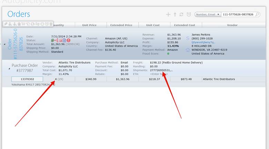Image resolution: width=269 pixels, height=149 pixels.
Task: Click the customer name James Perkins
Action: tap(201, 35)
